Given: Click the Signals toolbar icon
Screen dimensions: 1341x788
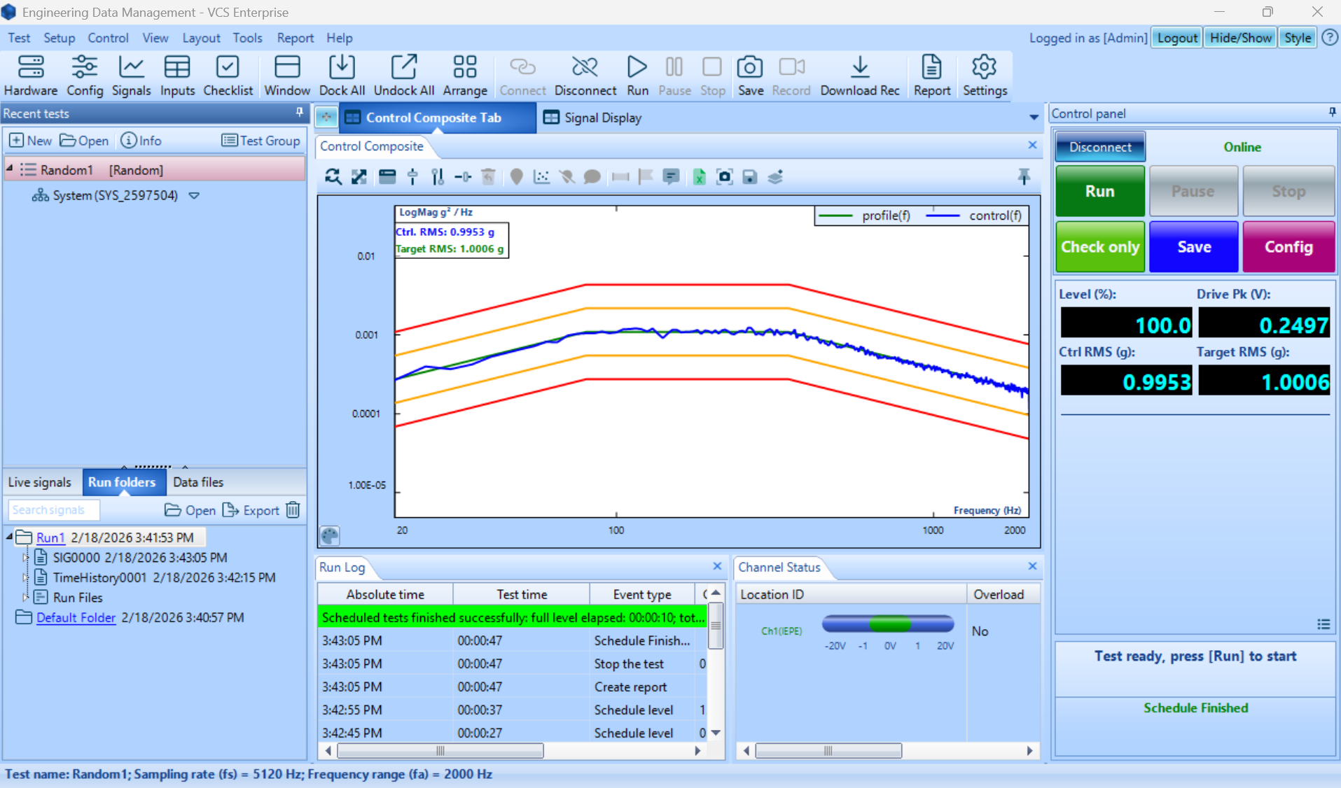Looking at the screenshot, I should (131, 75).
